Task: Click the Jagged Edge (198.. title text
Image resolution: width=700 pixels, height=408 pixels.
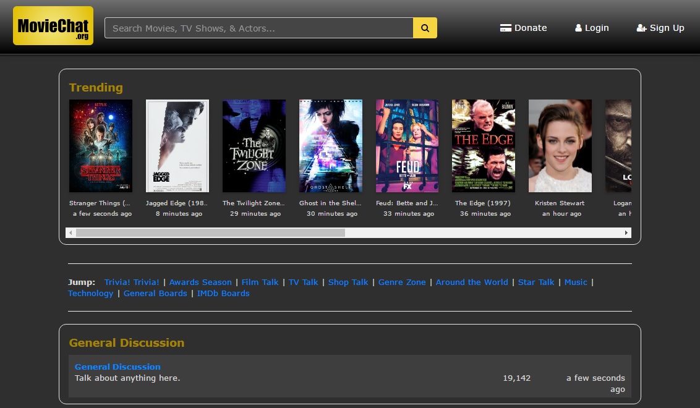Action: 177,203
